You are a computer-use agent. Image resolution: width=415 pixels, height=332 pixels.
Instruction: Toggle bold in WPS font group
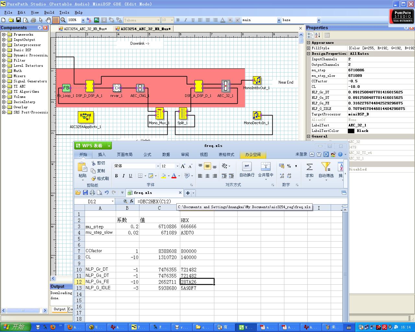click(x=116, y=176)
